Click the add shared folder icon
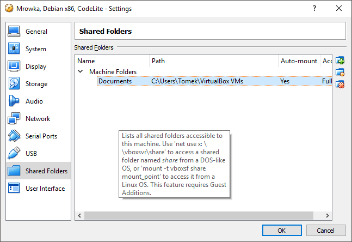This screenshot has height=242, width=352. [341, 60]
